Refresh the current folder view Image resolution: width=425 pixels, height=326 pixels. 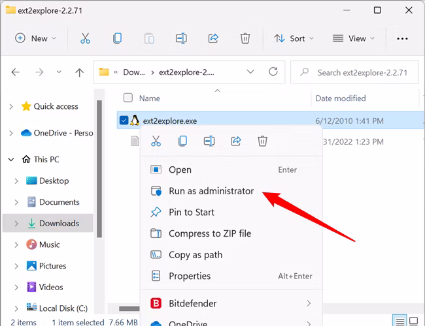273,72
